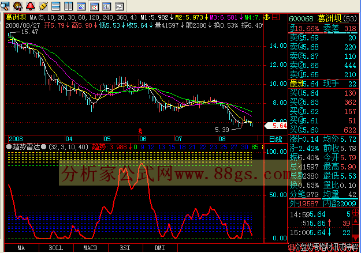Image resolution: width=361 pixels, height=253 pixels.
Task: Select the candlestick chart view icon
Action: [94, 6]
